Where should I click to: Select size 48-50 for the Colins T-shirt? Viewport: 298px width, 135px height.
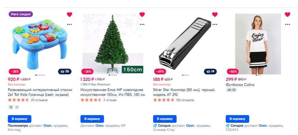231,90
